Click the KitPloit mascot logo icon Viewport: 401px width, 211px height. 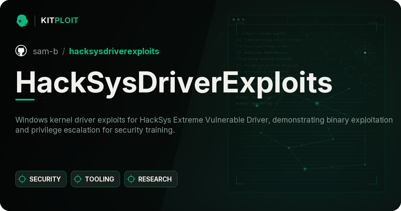(22, 20)
